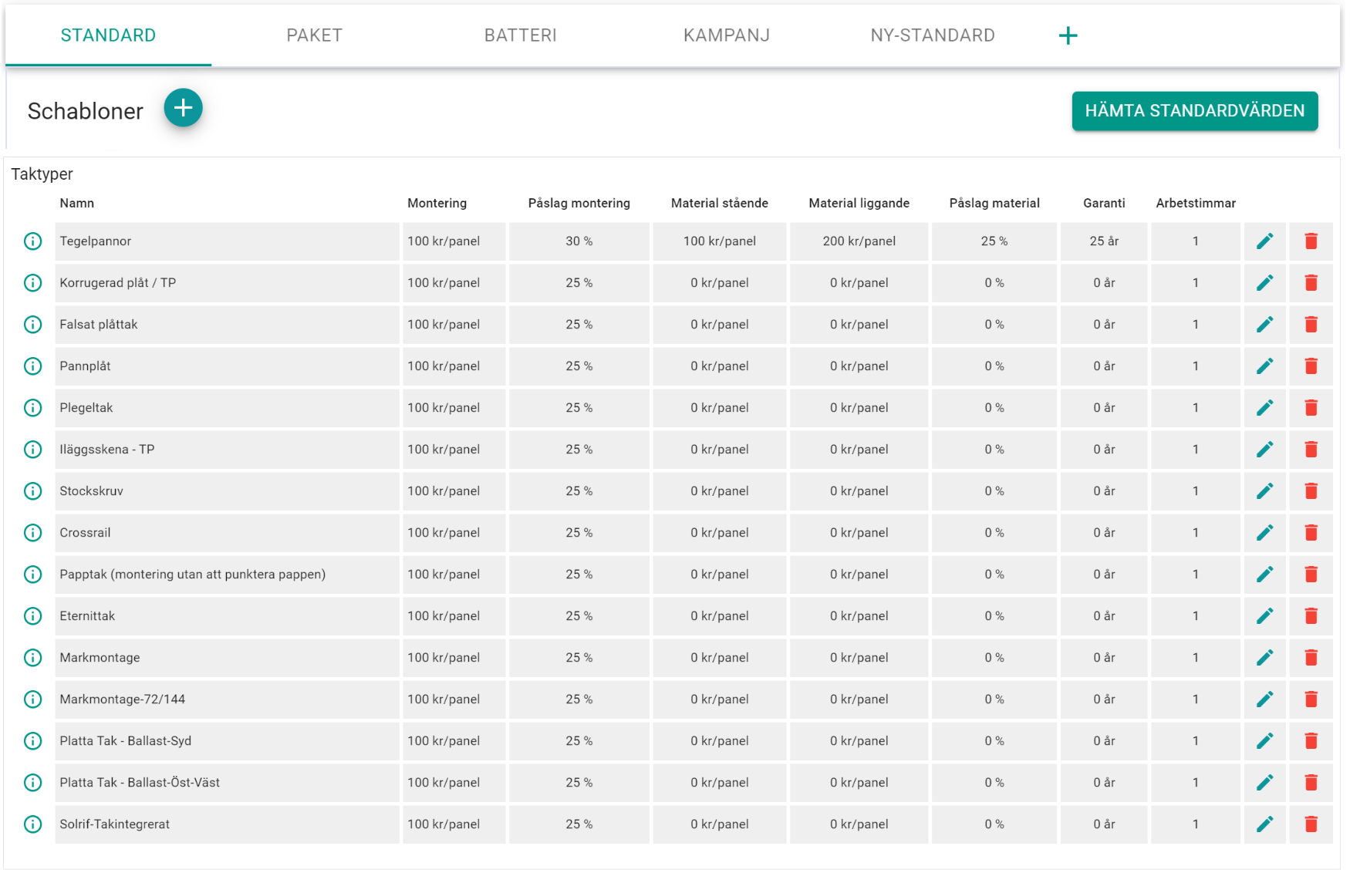Remove the Plegeltak row
Viewport: 1350px width, 873px height.
click(x=1311, y=408)
